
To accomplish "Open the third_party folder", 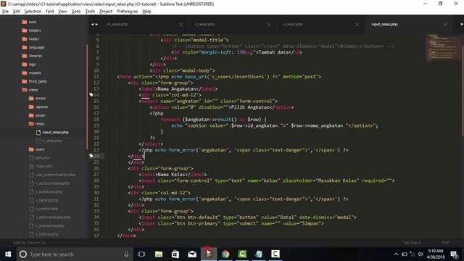I will coord(34,81).
